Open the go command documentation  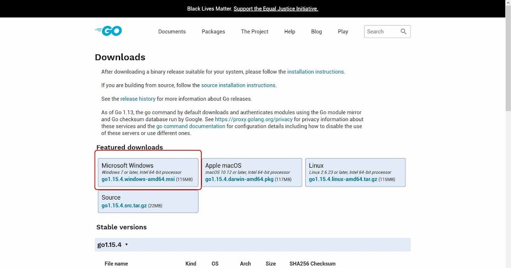coord(190,126)
